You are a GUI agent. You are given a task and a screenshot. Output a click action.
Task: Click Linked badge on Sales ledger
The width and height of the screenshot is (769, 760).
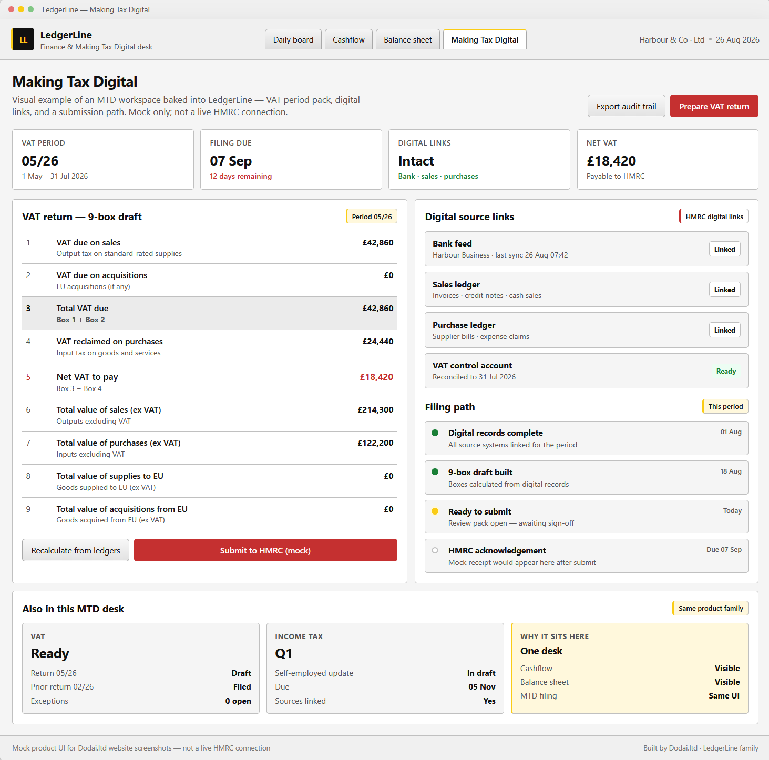724,290
